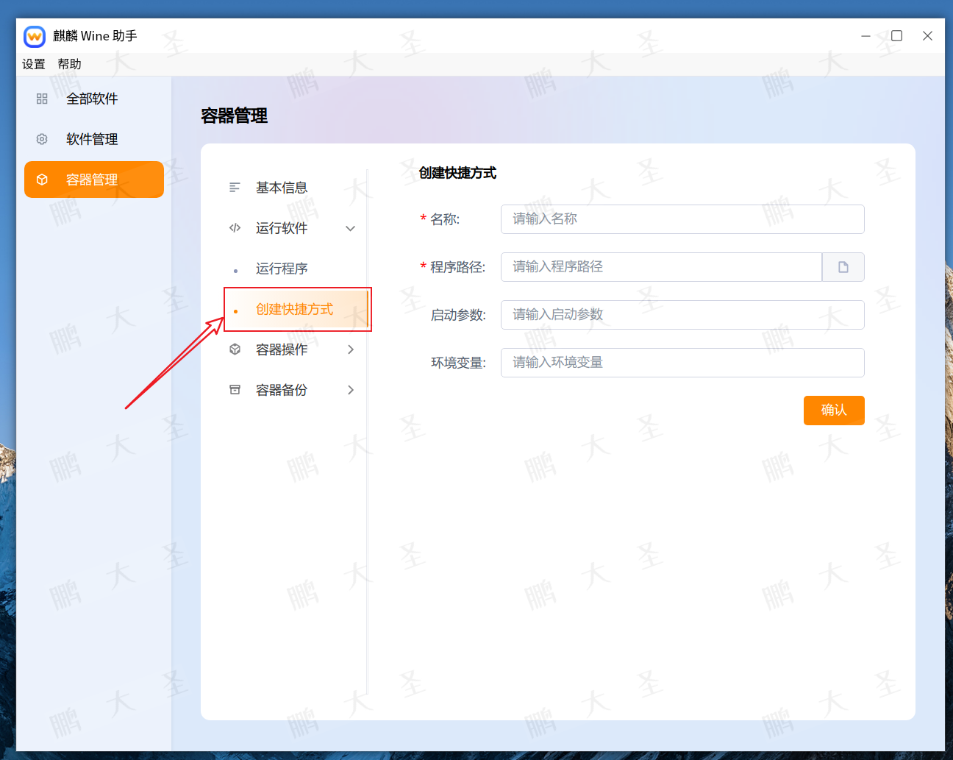Close the 麒麟 Wine 助手 window
The width and height of the screenshot is (953, 760).
[x=928, y=36]
